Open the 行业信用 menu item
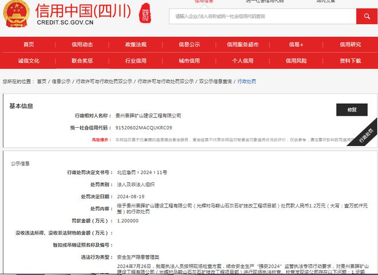 pos(136,61)
